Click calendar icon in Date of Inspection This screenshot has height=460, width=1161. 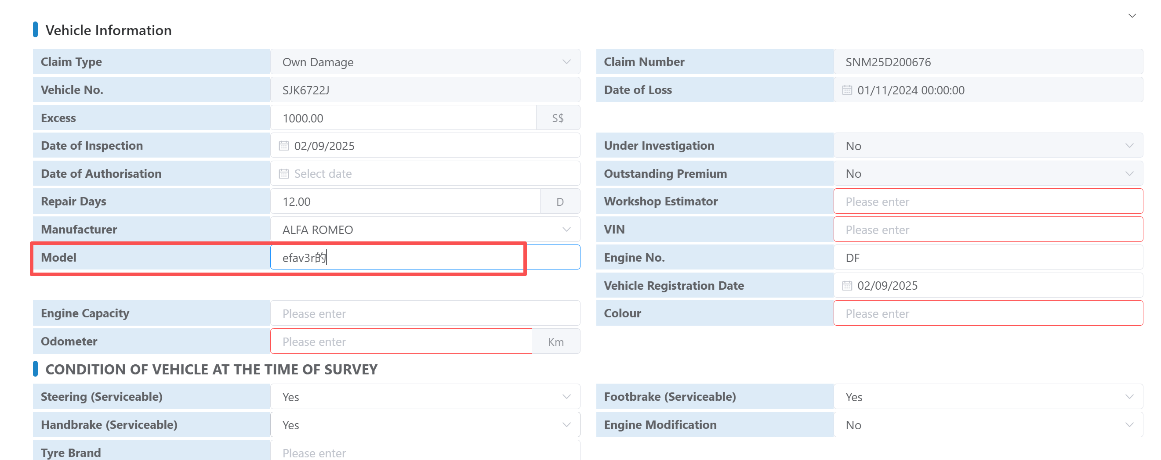[283, 146]
